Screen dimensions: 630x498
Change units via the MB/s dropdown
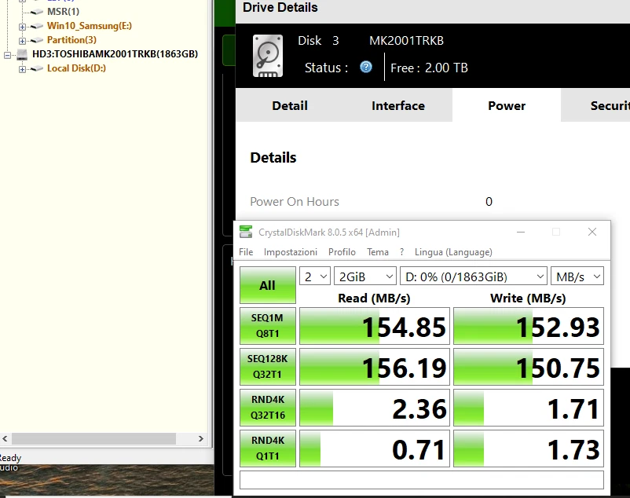[577, 276]
